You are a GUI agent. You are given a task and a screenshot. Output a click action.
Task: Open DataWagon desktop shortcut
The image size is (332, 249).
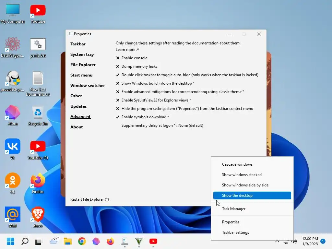[x=13, y=47]
